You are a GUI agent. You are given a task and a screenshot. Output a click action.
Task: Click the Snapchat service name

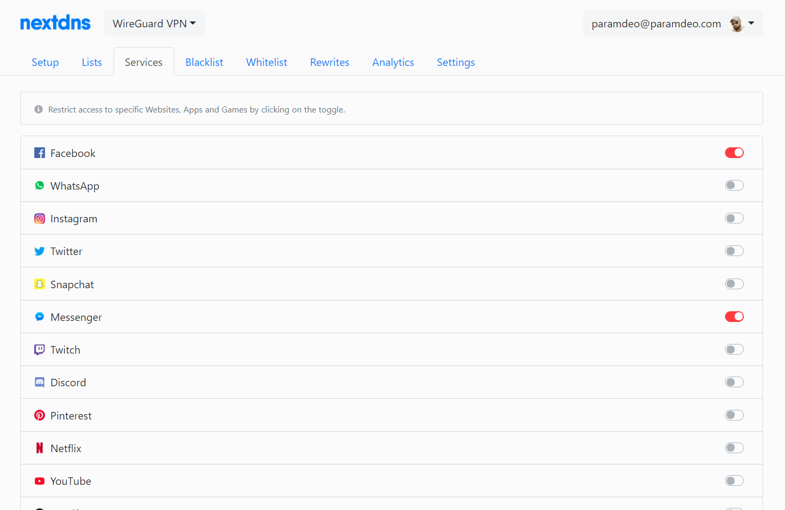pos(72,284)
